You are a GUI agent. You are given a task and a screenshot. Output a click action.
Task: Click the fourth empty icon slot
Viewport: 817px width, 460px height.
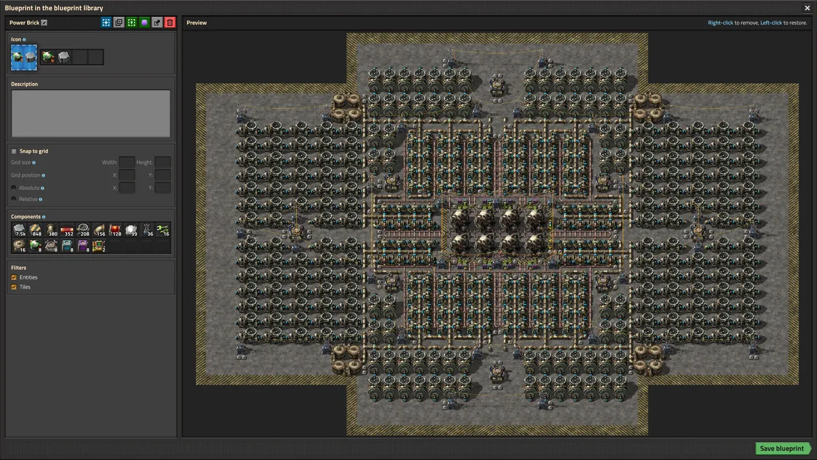click(x=95, y=57)
